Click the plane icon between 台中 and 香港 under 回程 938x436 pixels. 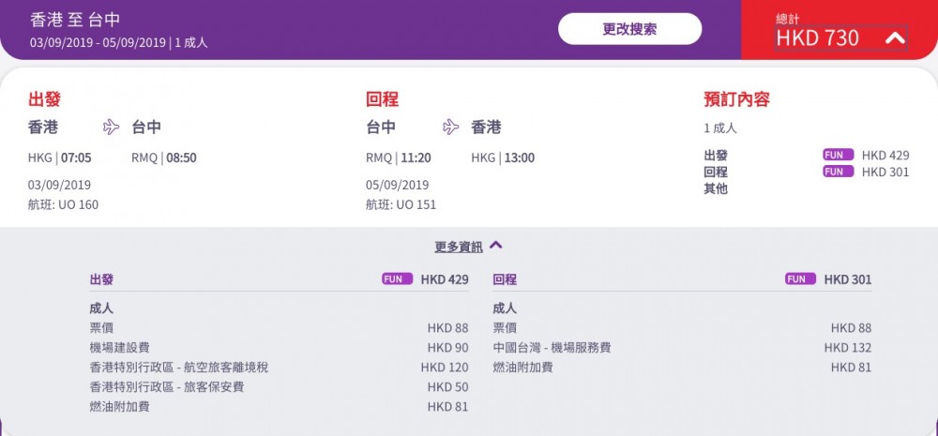[450, 127]
